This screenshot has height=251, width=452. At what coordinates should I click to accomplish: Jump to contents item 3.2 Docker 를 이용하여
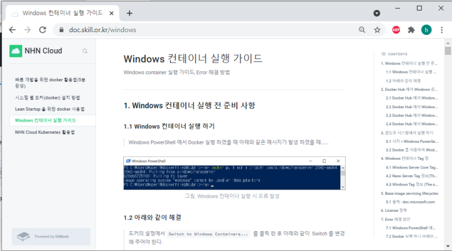click(411, 150)
